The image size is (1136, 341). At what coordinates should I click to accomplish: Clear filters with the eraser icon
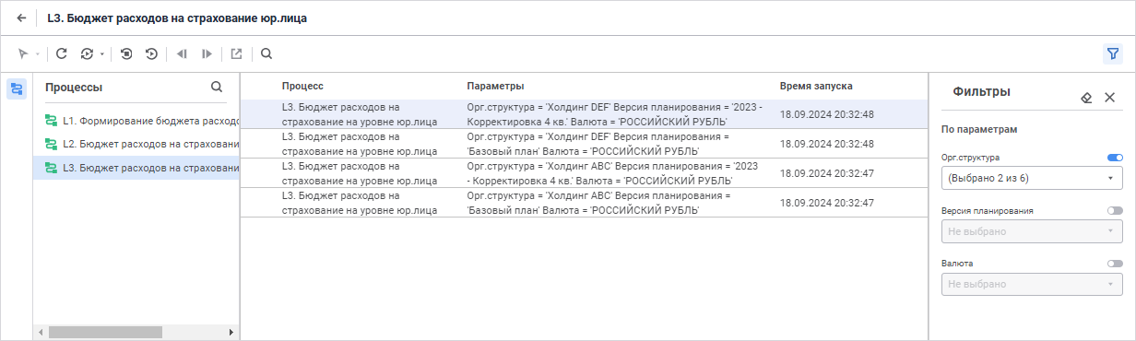1086,97
